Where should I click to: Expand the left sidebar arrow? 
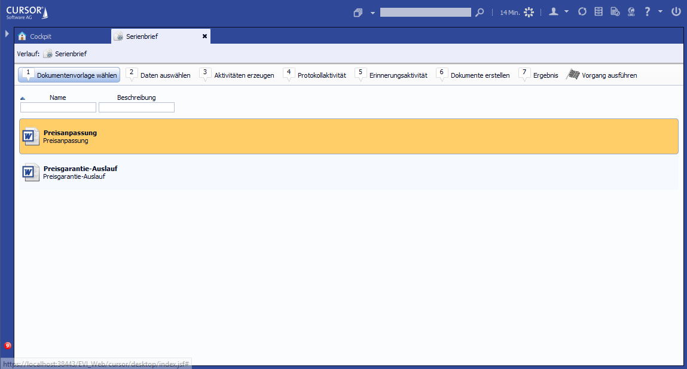point(7,34)
